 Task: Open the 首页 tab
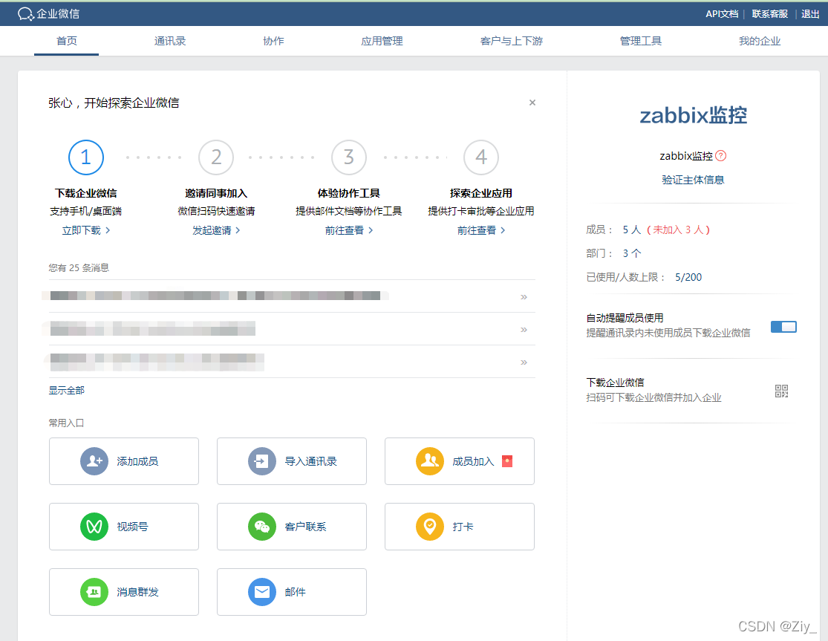tap(67, 41)
